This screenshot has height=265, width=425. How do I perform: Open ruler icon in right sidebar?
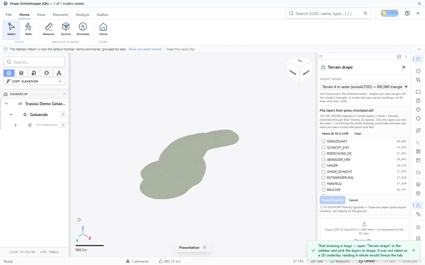tap(418, 214)
